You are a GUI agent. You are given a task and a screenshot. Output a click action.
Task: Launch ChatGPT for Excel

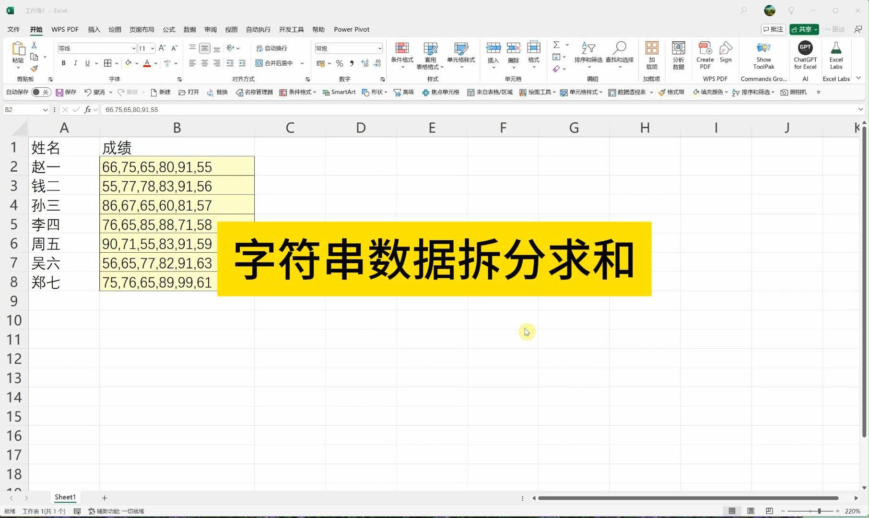805,54
